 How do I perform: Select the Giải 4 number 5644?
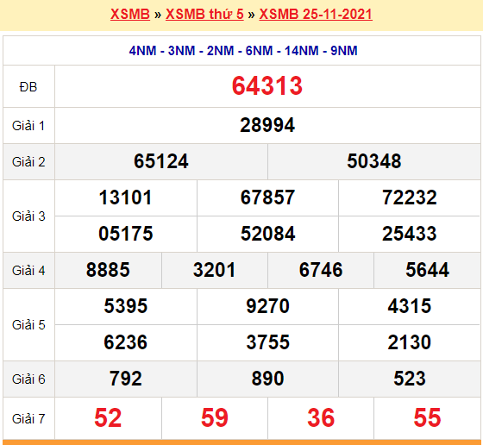coord(427,270)
